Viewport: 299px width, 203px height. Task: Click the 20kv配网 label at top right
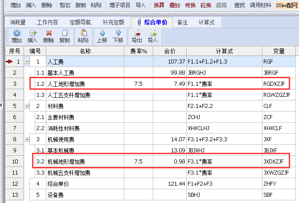point(287,5)
